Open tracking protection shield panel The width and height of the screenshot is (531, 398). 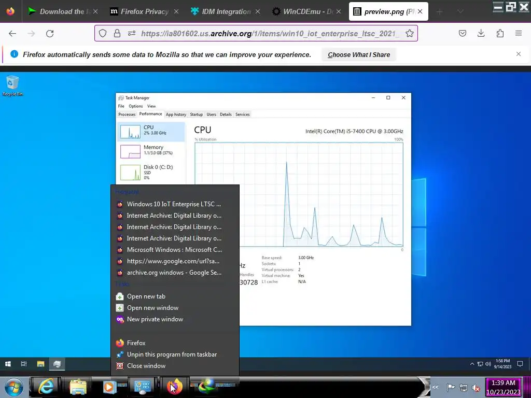(x=103, y=33)
